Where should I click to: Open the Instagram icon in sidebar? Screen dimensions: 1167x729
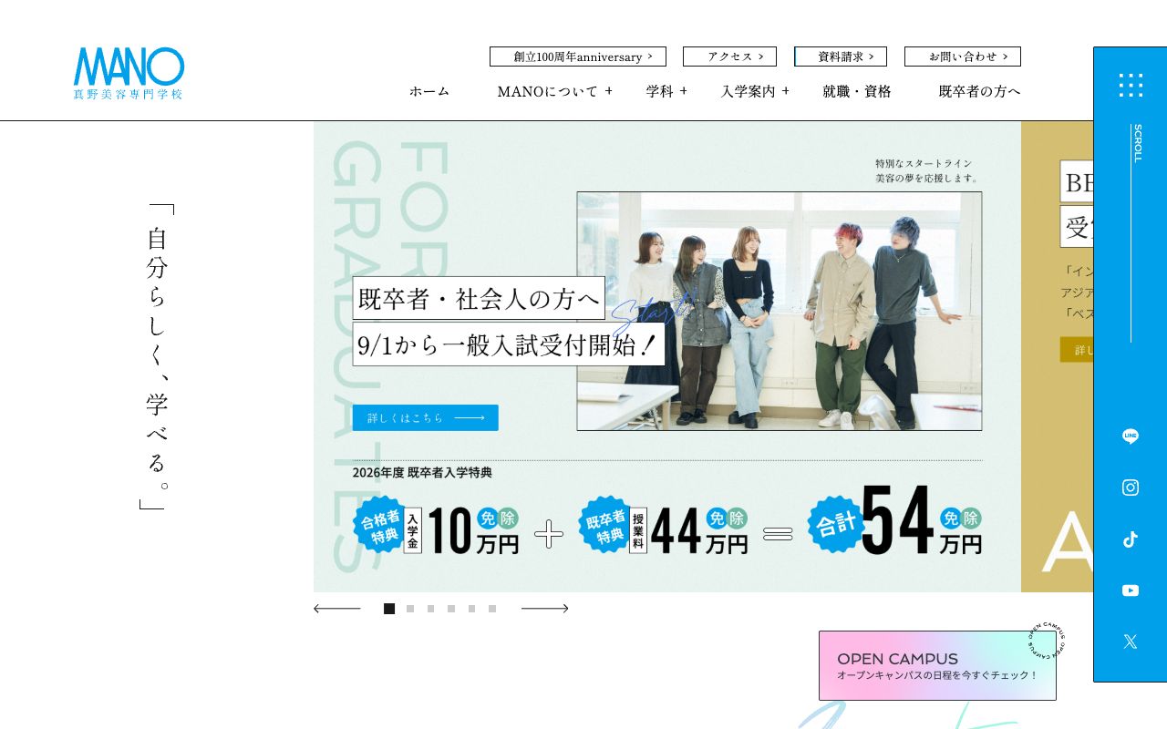coord(1131,488)
